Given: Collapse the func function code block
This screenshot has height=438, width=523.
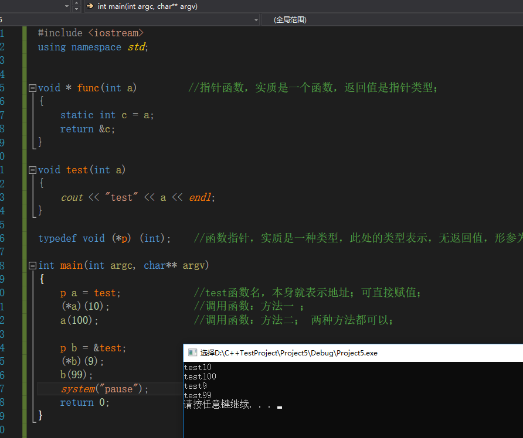Looking at the screenshot, I should (32, 88).
